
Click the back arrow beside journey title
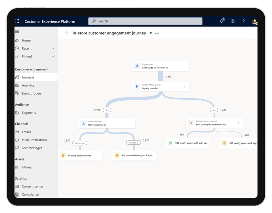coord(67,33)
